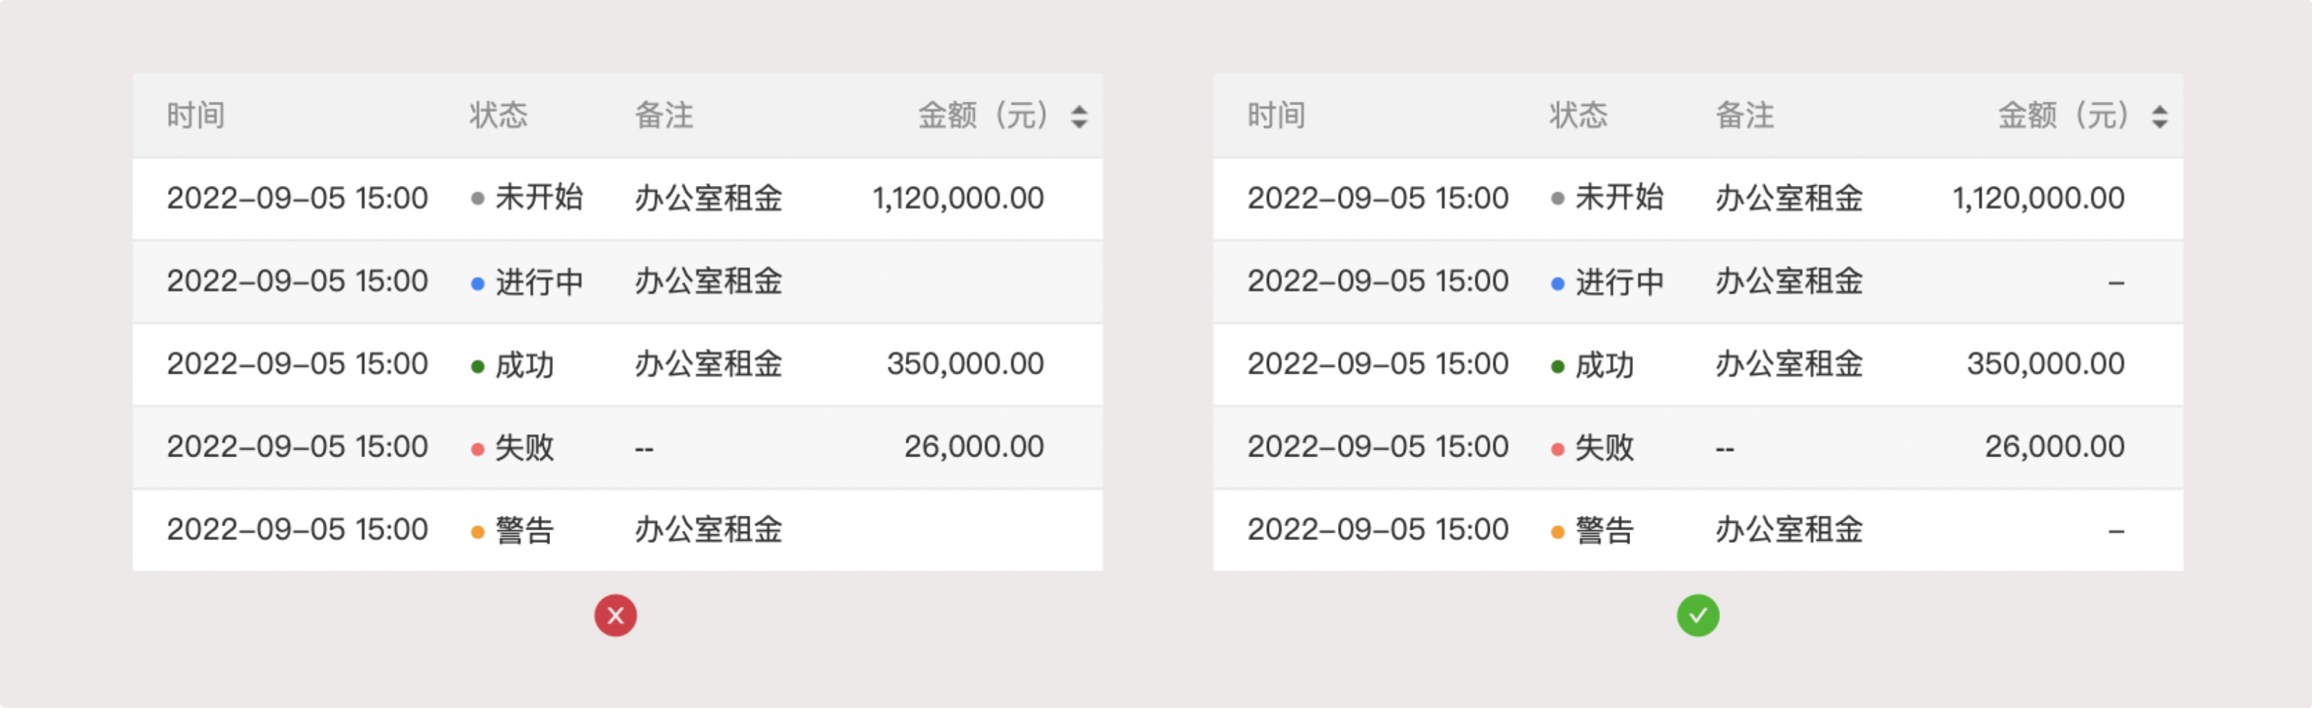Click the 备注 column header in left table
2312x708 pixels.
pos(664,116)
